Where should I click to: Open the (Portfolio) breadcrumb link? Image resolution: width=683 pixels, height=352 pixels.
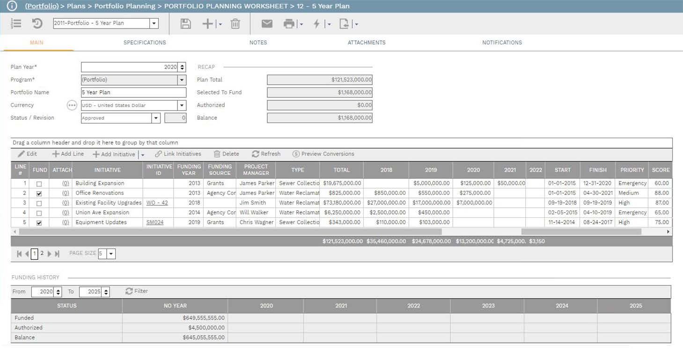(42, 6)
